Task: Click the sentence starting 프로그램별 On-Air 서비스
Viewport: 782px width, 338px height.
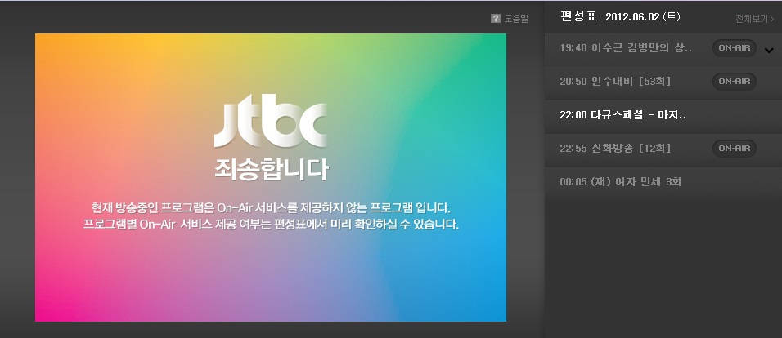Action: 271,224
